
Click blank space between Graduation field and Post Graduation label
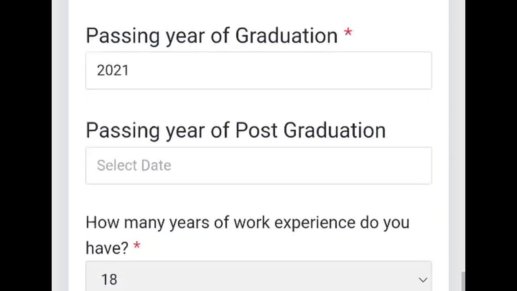pyautogui.click(x=258, y=104)
